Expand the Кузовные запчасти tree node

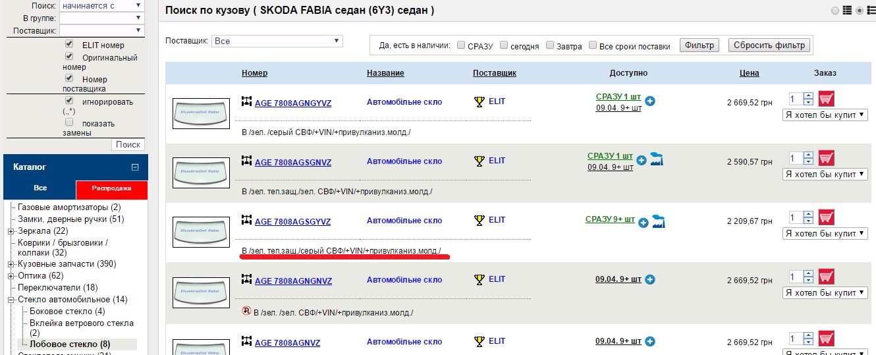tap(11, 264)
